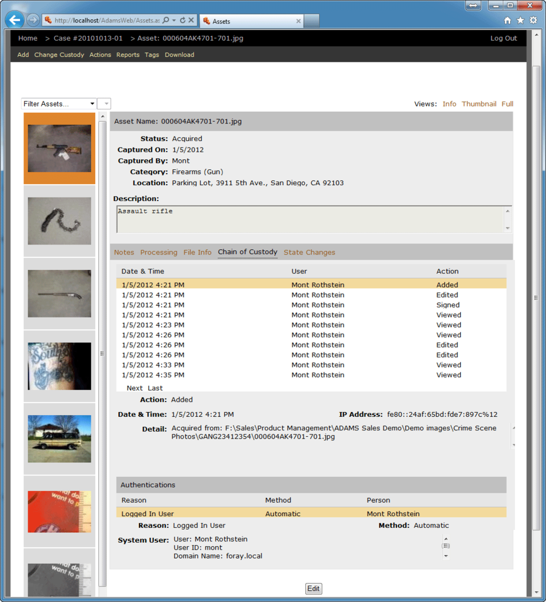Switch to the Notes tab
This screenshot has width=546, height=602.
[124, 252]
